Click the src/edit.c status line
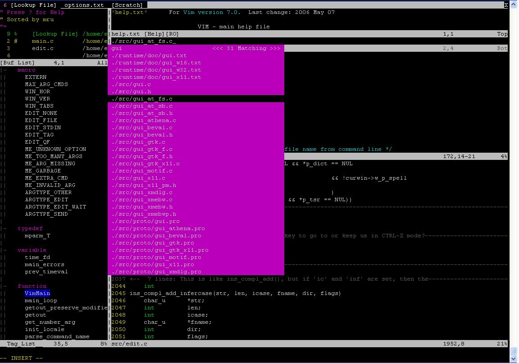519x363 pixels. (x=310, y=344)
